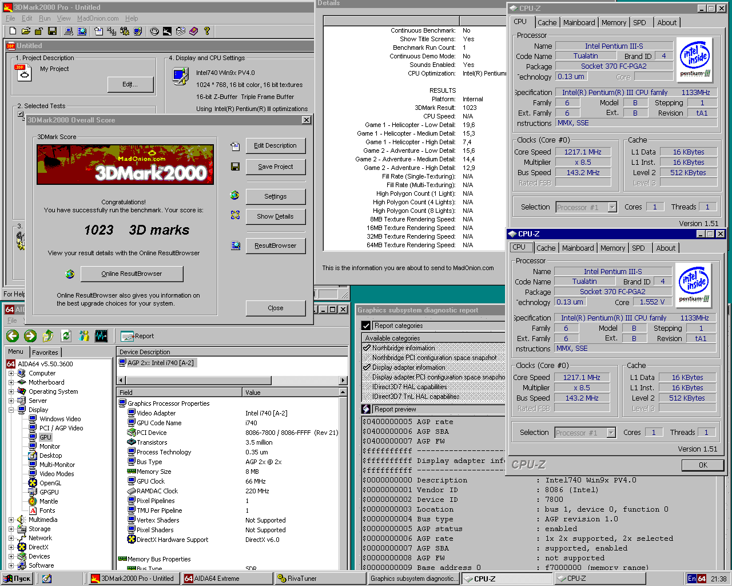Click right arrow of Device Description scrollbar
Image resolution: width=732 pixels, height=586 pixels.
pyautogui.click(x=343, y=380)
